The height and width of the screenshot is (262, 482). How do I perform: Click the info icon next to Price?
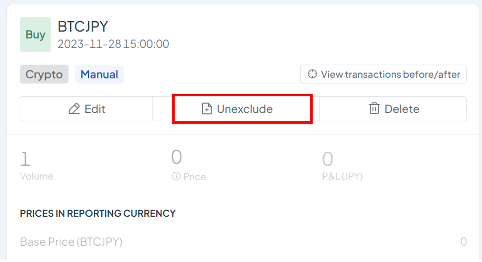(x=176, y=177)
